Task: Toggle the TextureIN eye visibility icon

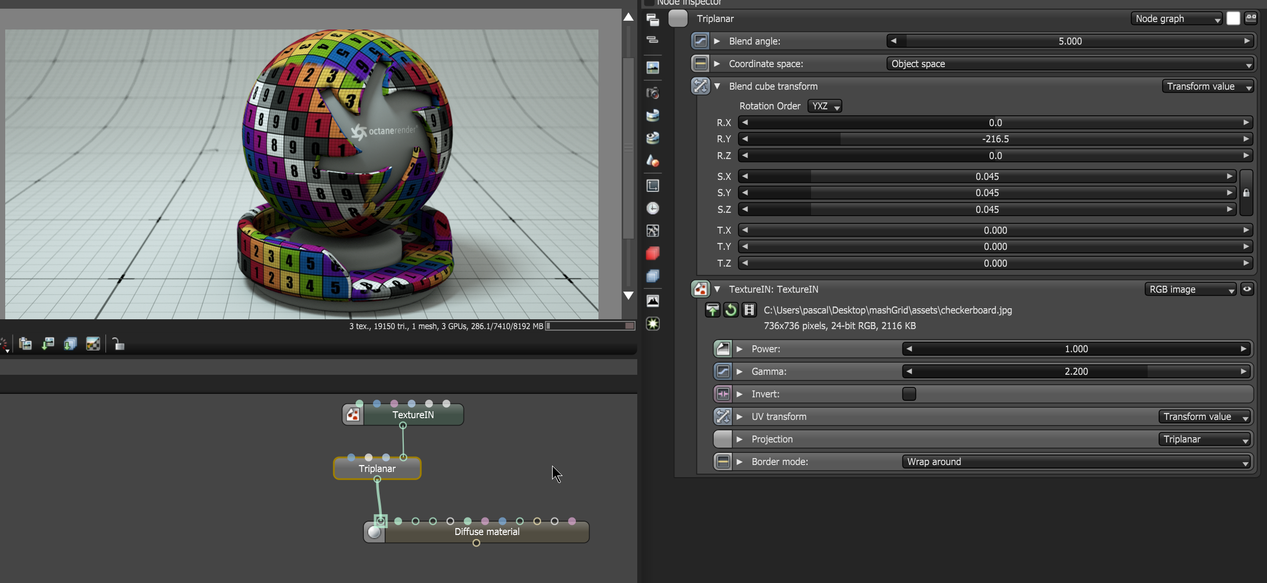Action: click(1247, 289)
